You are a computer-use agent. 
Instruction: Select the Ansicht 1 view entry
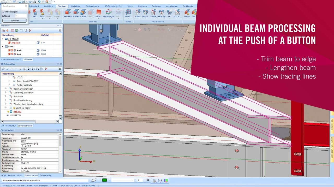pyautogui.click(x=16, y=43)
